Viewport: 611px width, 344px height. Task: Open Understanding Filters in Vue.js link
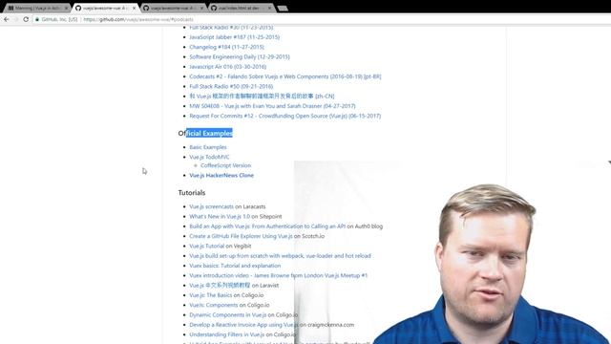227,334
